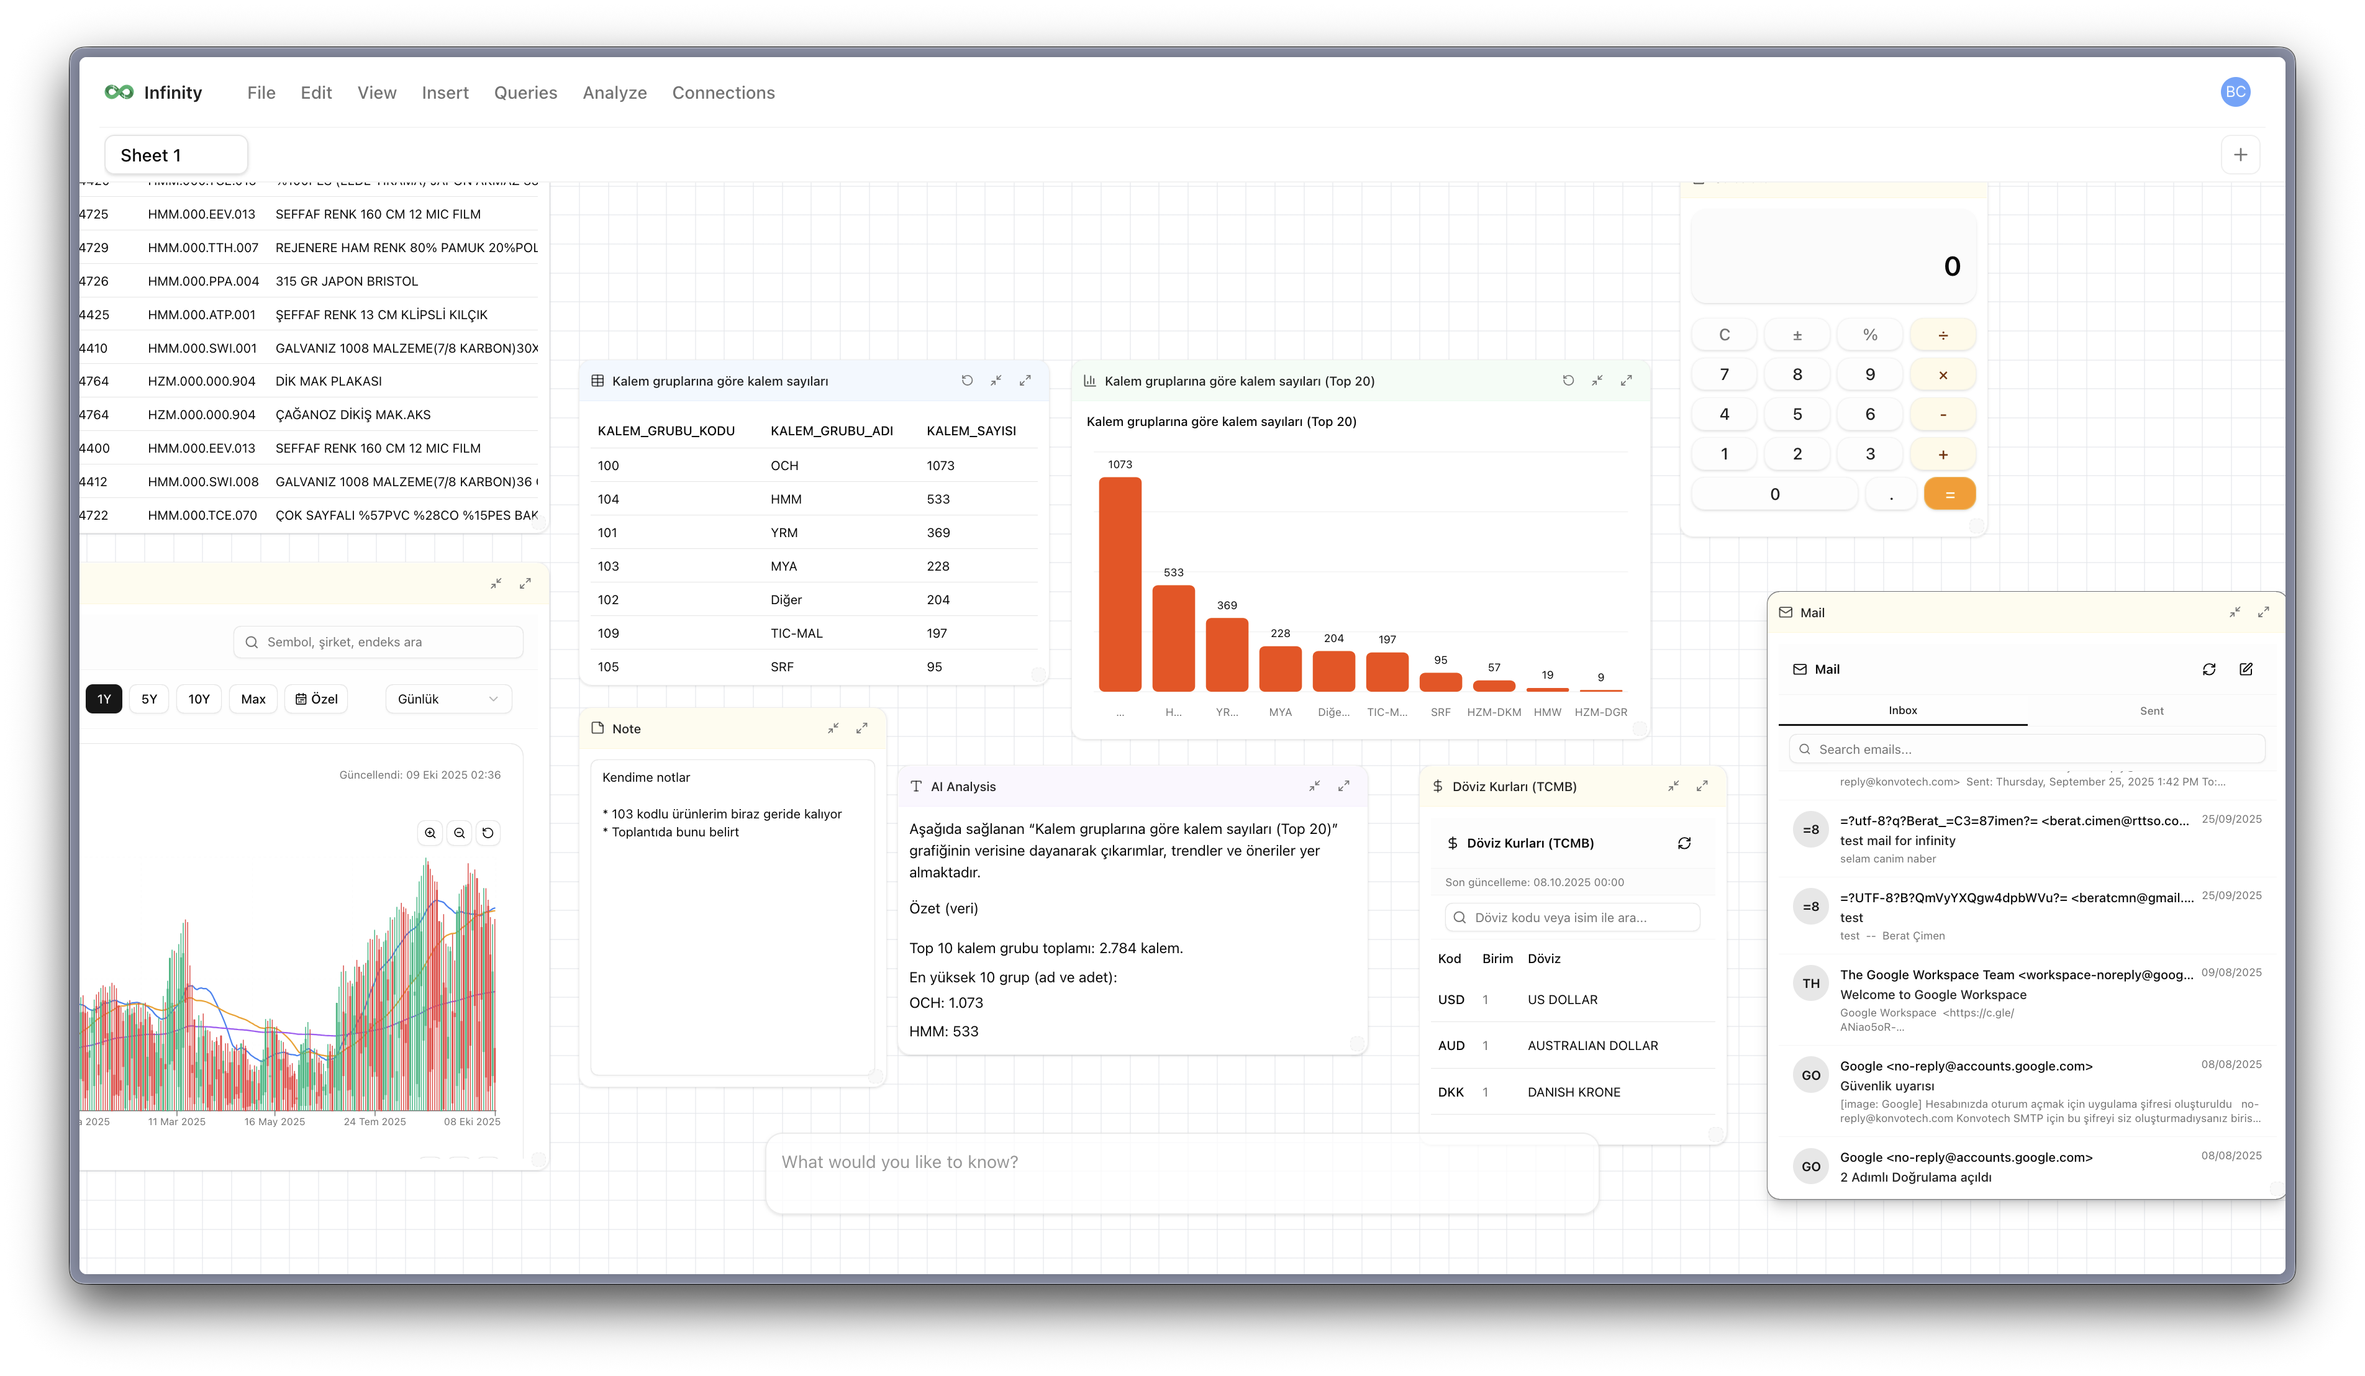The height and width of the screenshot is (1376, 2365).
Task: Click the calculator divide button
Action: click(1943, 335)
